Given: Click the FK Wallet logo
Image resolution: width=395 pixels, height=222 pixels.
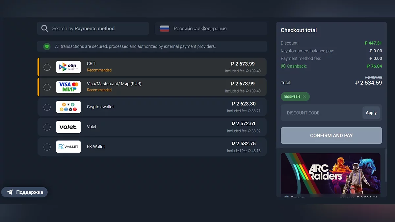Looking at the screenshot, I should click(x=68, y=147).
